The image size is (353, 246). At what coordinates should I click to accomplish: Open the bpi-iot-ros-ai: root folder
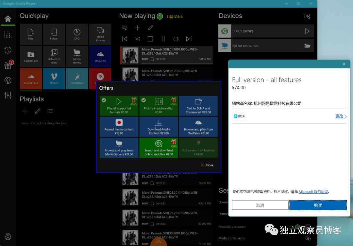307,46
